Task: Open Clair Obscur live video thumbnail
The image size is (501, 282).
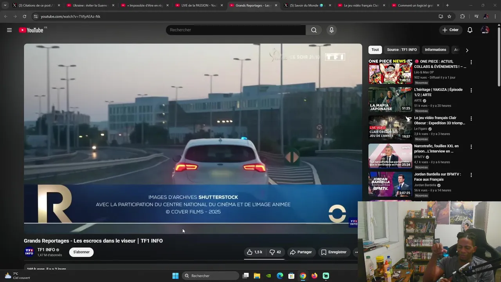Action: (390, 128)
